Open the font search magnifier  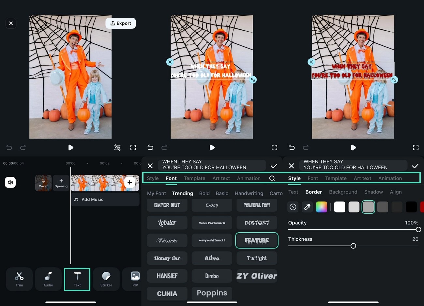coord(272,178)
